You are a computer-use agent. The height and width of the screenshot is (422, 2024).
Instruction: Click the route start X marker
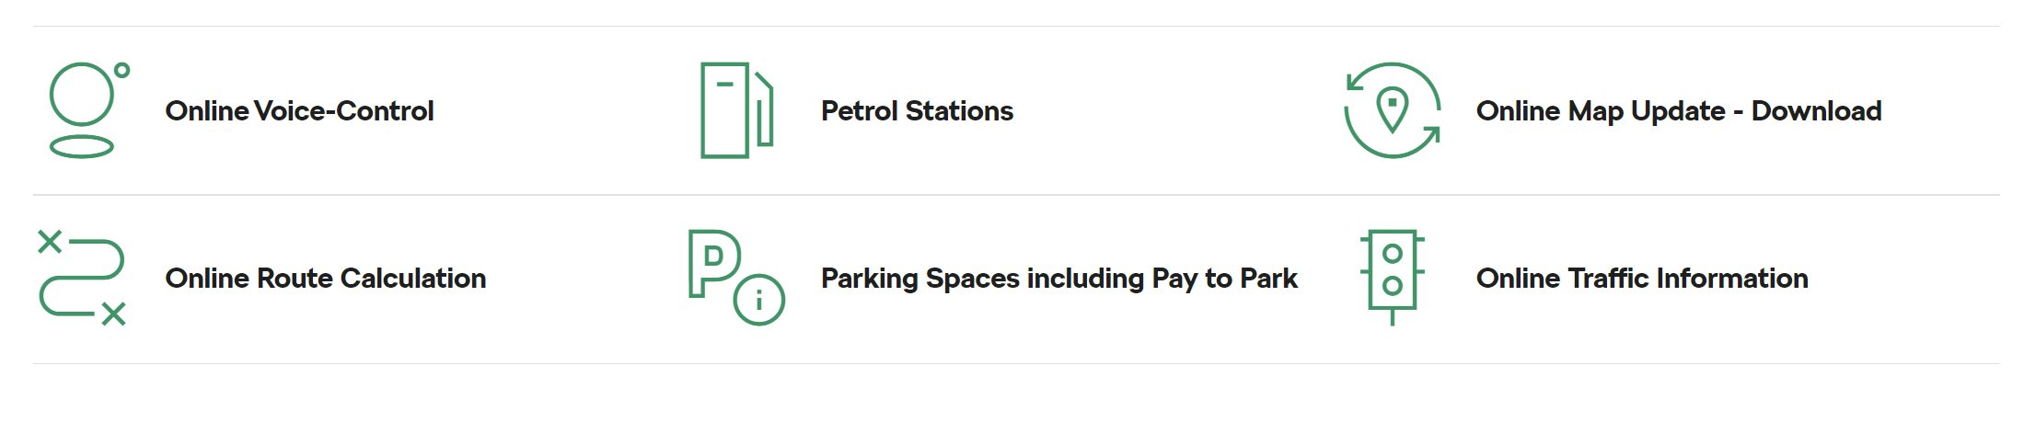click(50, 242)
